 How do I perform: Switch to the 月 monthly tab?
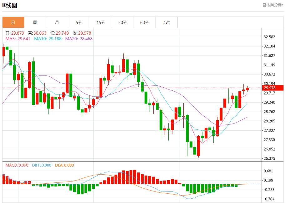coord(57,22)
